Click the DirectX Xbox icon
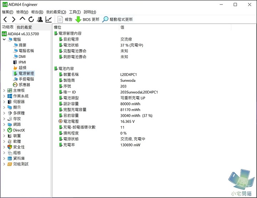The width and height of the screenshot is (257, 198). coord(10,130)
